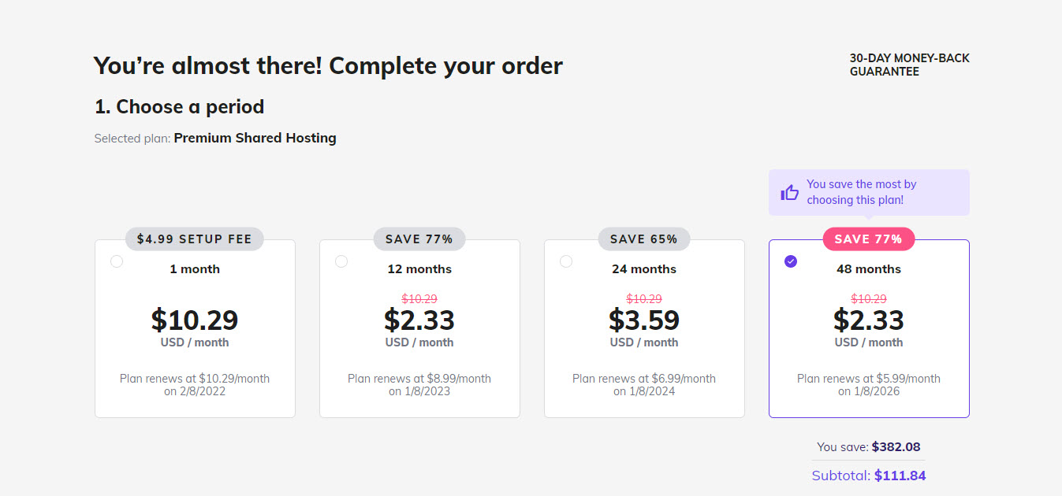Click the 'You save the most' tooltip
Screen dimensions: 1062x496
[x=869, y=192]
